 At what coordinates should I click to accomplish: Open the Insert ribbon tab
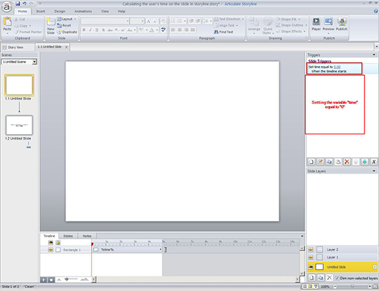tap(41, 11)
